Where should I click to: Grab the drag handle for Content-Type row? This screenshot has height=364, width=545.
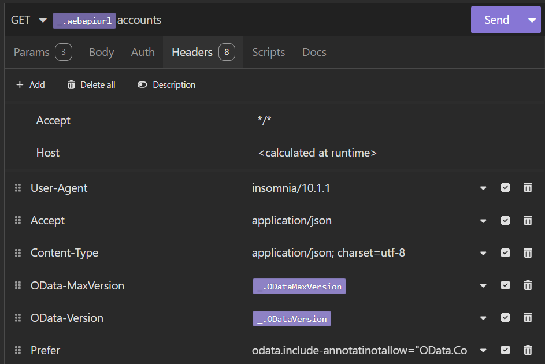[18, 253]
